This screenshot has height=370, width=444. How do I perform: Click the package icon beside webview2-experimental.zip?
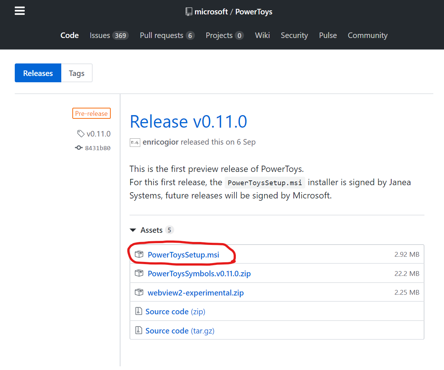(139, 292)
